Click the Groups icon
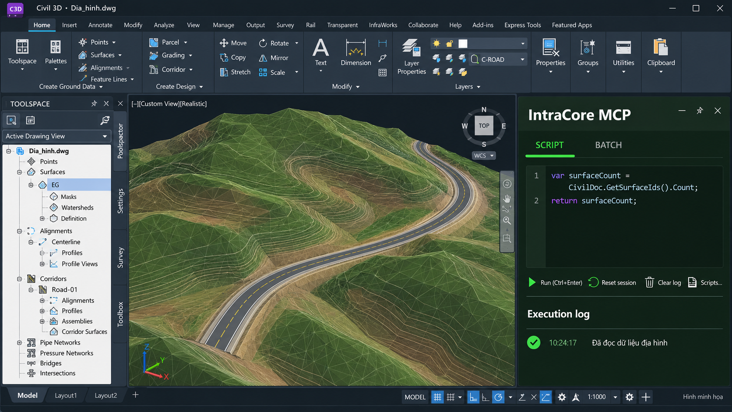Image resolution: width=732 pixels, height=412 pixels. click(588, 47)
